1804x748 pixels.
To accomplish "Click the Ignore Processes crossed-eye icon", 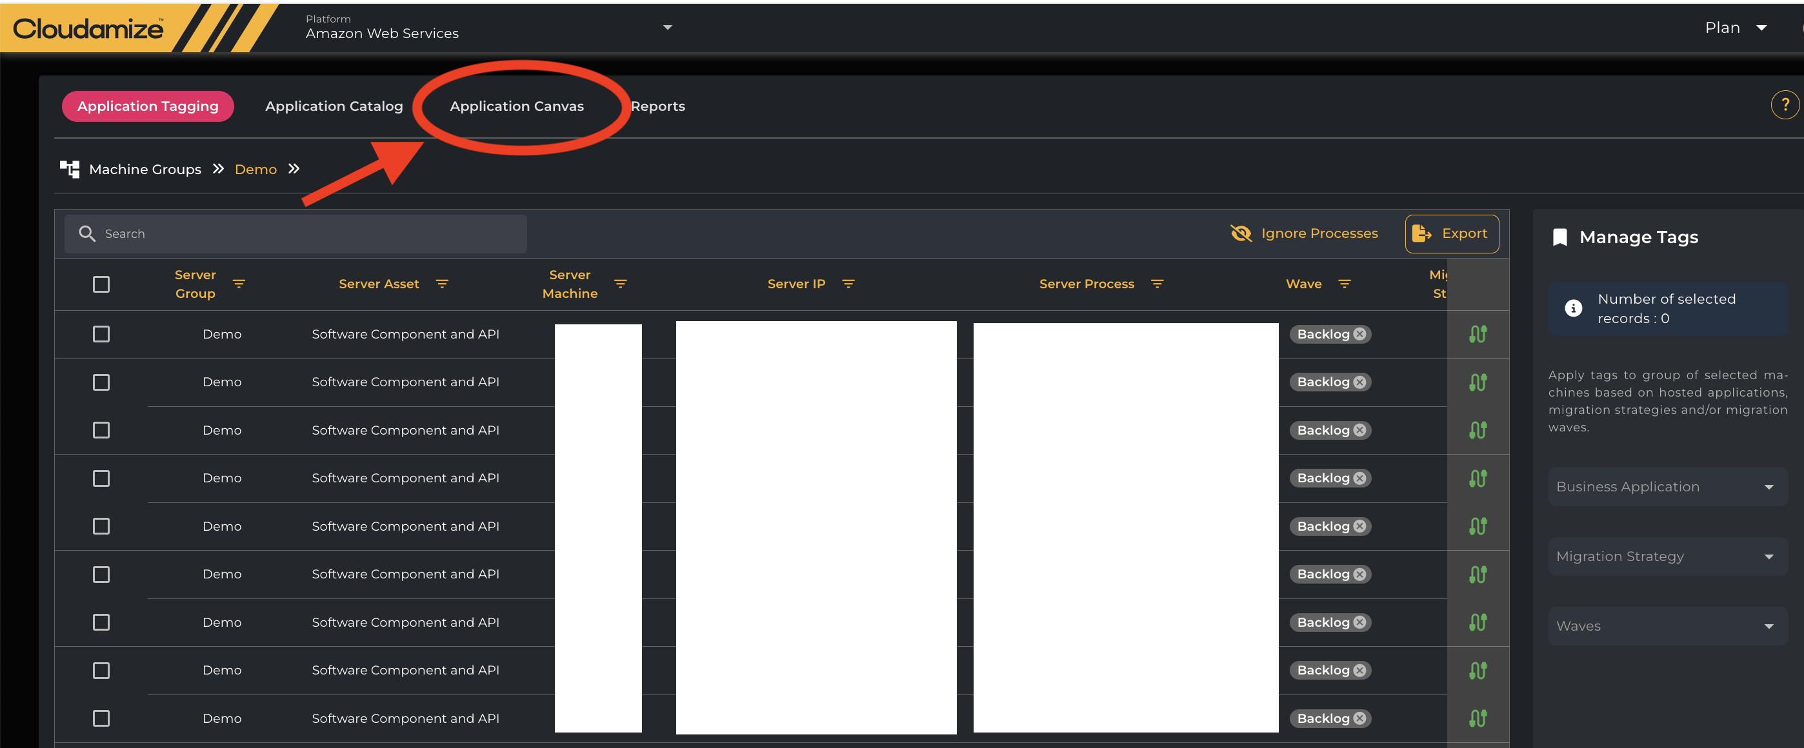I will (x=1241, y=233).
